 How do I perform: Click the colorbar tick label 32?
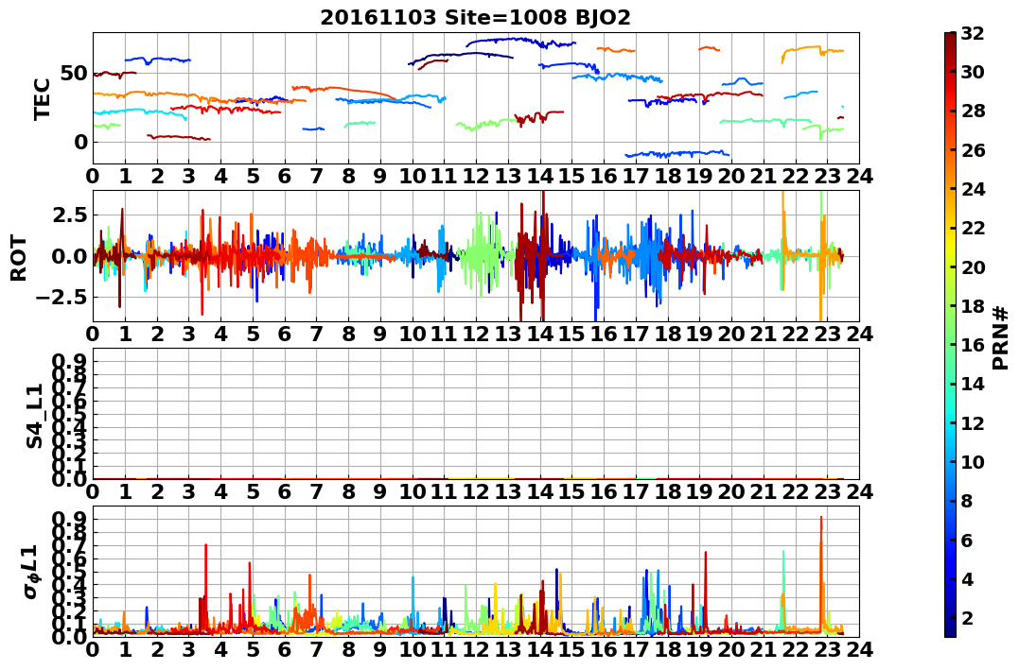(973, 33)
